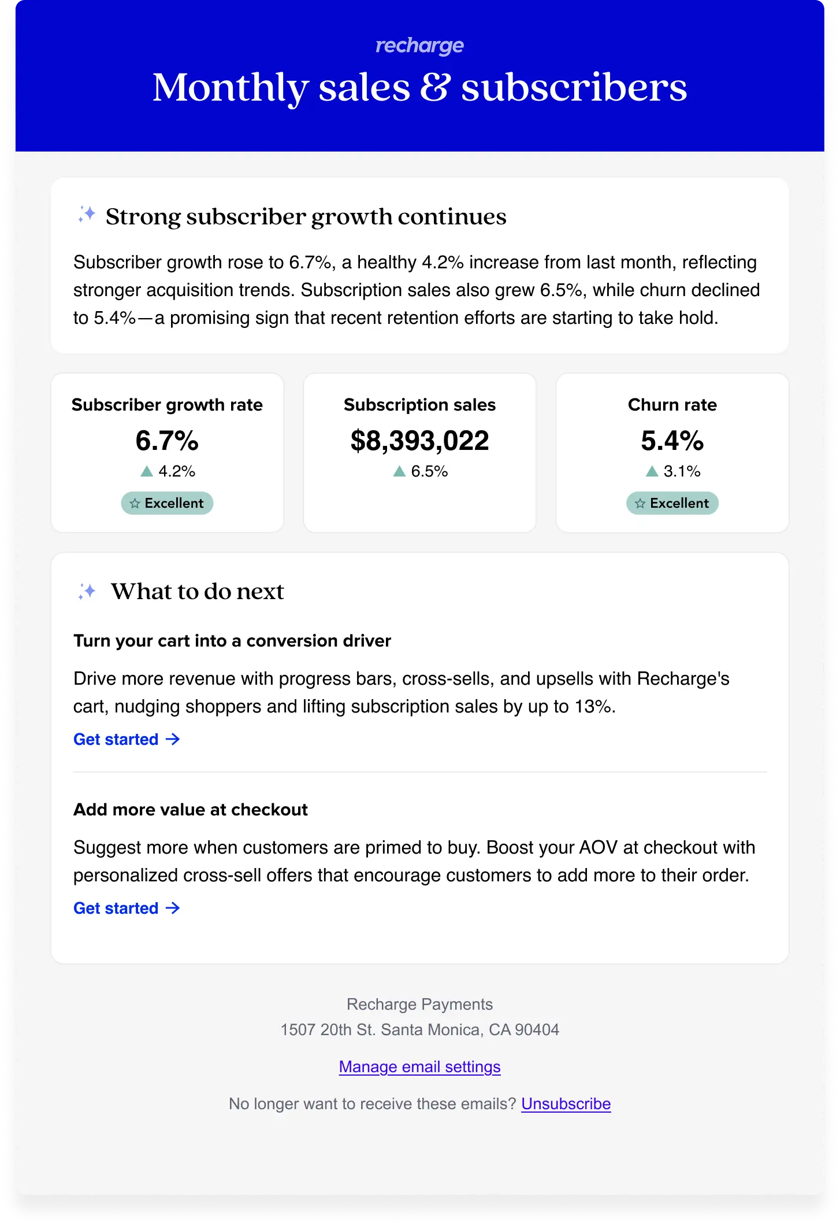Click the star icon in Churn rate's Excellent badge
This screenshot has width=840, height=1226.
click(640, 504)
